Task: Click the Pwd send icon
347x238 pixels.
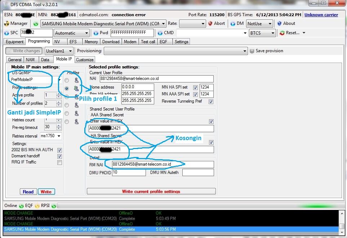Action: (x=96, y=33)
